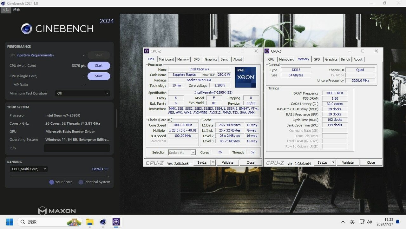Open the notification bell in system tray
The height and width of the screenshot is (229, 406).
[397, 222]
